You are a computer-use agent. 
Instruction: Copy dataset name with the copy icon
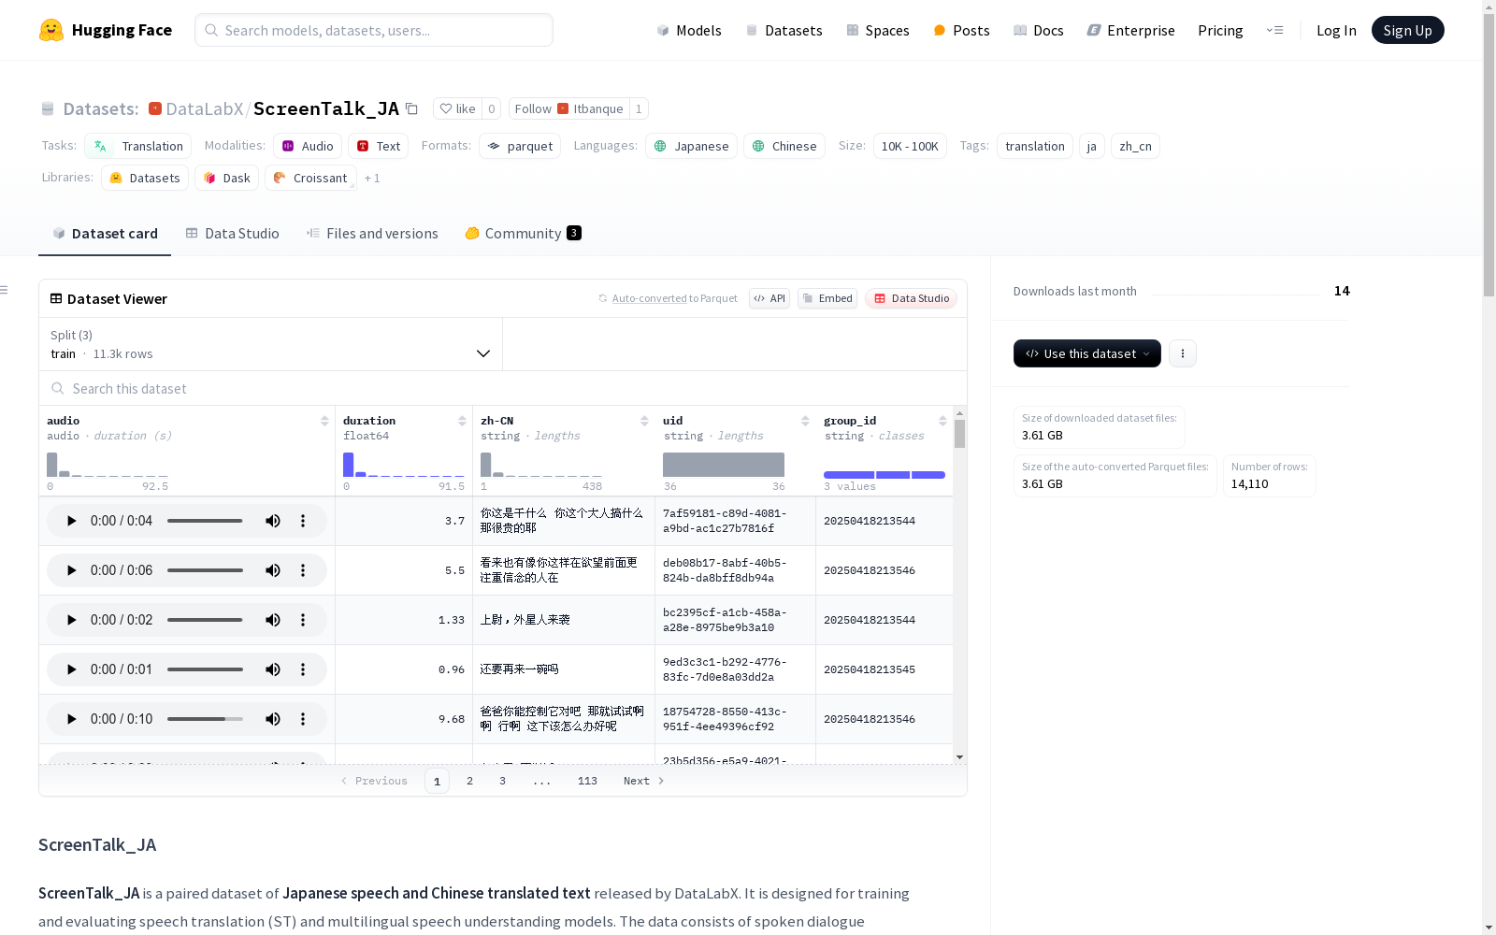[x=411, y=108]
